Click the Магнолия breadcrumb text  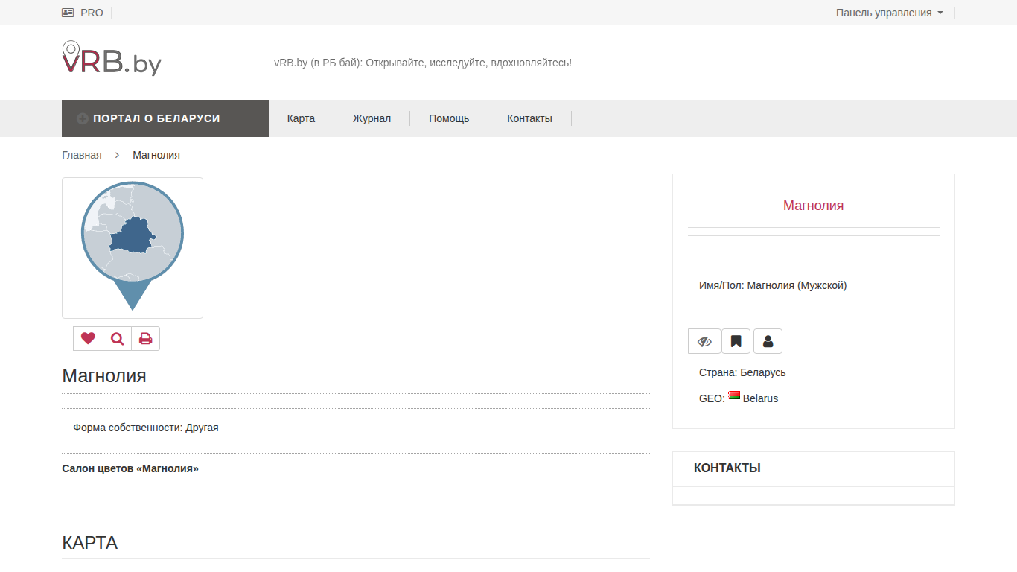[x=156, y=155]
